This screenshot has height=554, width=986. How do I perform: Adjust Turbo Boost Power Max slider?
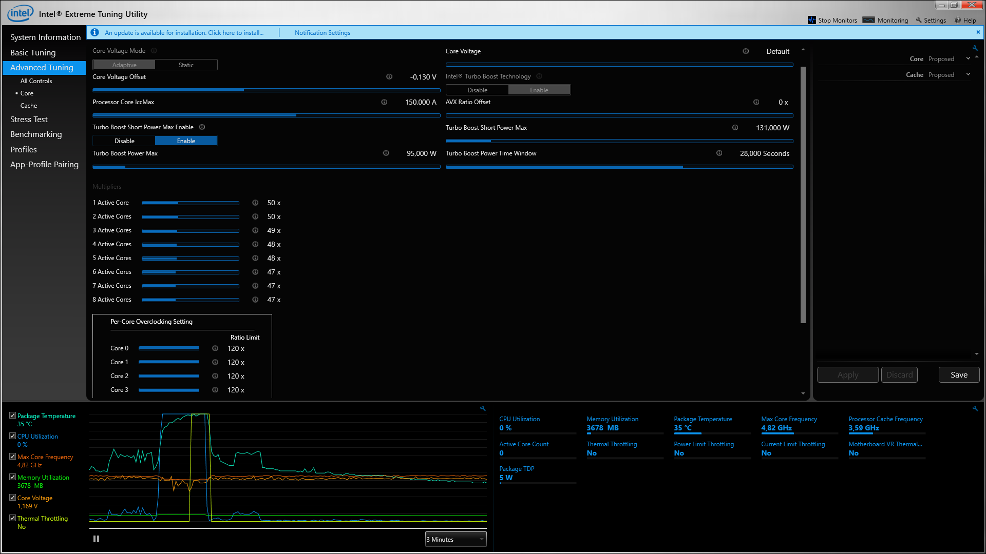coord(266,167)
